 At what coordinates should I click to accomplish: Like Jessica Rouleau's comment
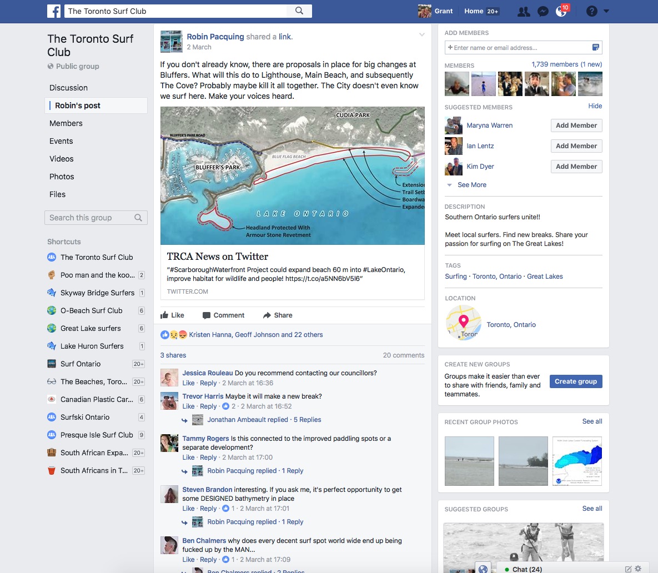pos(188,383)
